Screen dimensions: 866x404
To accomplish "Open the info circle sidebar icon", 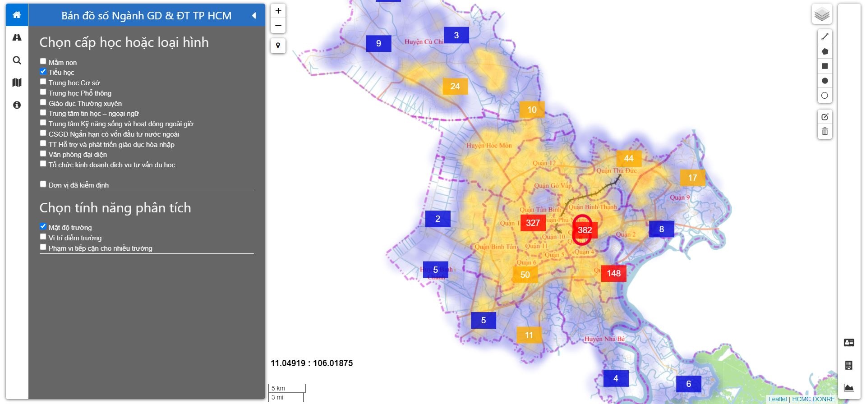I will [x=17, y=105].
